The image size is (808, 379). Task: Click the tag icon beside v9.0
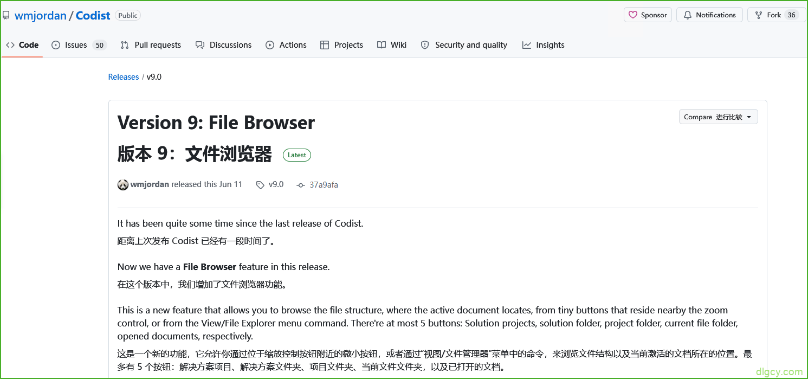click(260, 184)
